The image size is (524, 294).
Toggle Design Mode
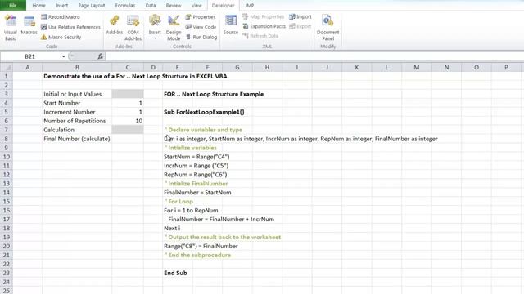174,28
